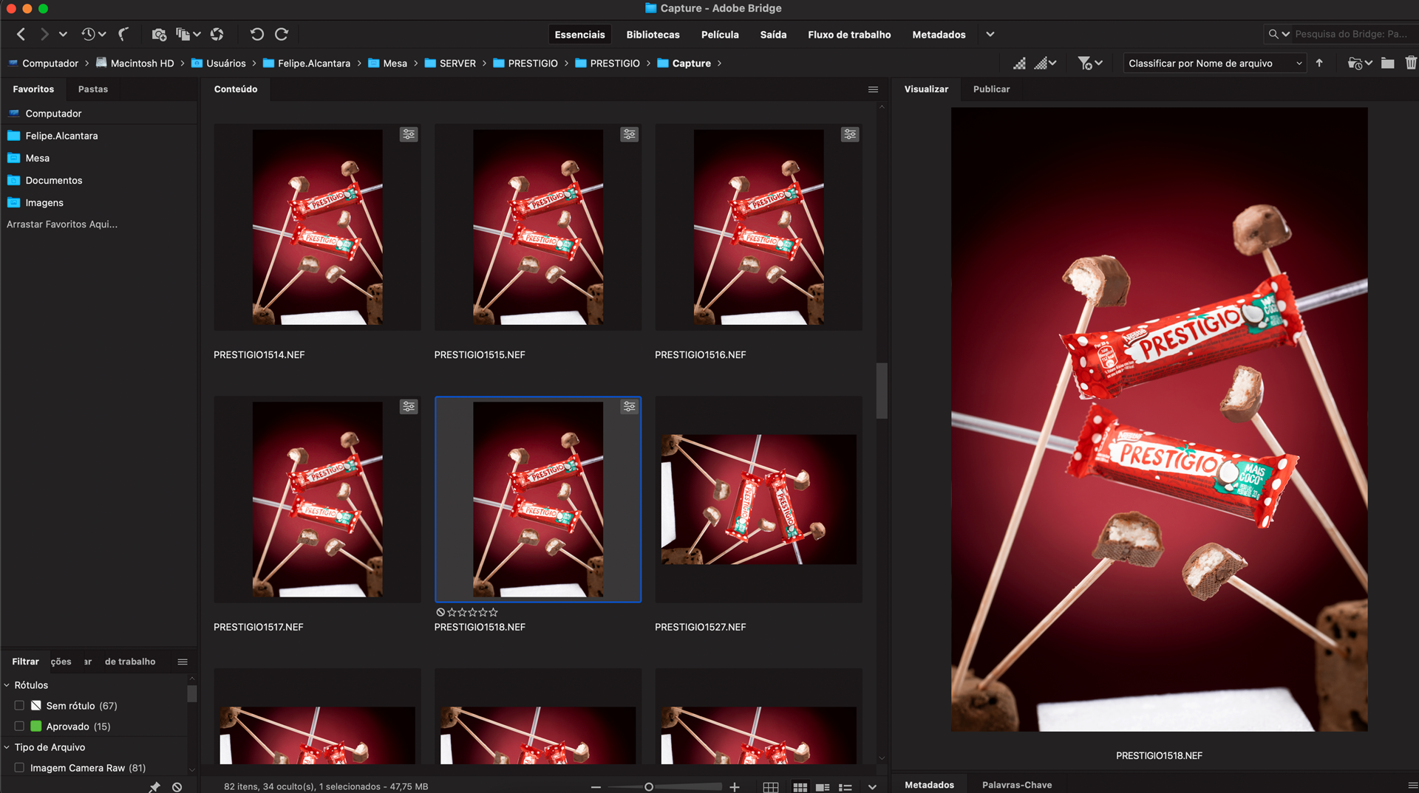1419x793 pixels.
Task: Click plus to enlarge thumbnails
Action: pyautogui.click(x=735, y=787)
